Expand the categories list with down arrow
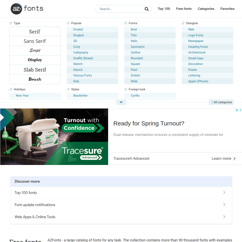The image size is (242, 242). [x=121, y=102]
